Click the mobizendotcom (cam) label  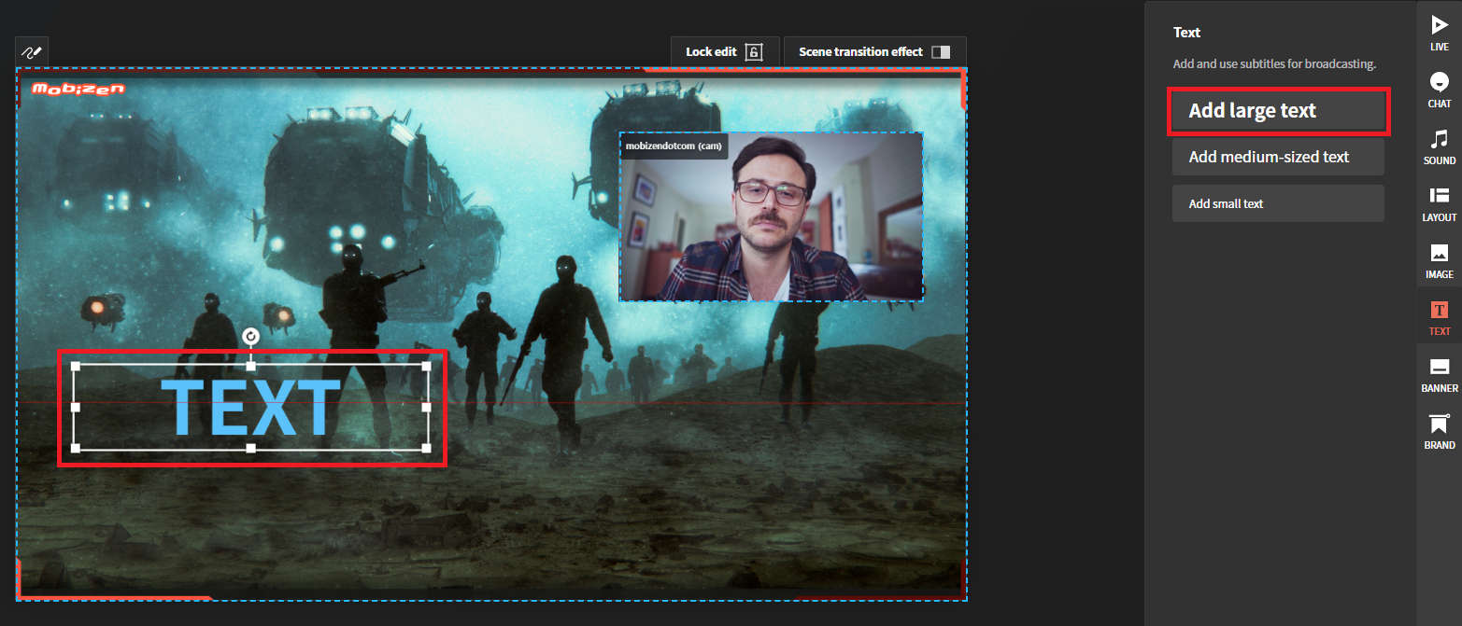(x=674, y=146)
